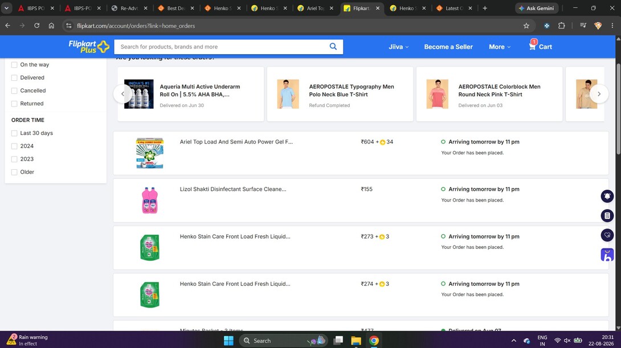This screenshot has width=621, height=348.
Task: Click the heart floating side icon
Action: click(x=607, y=235)
